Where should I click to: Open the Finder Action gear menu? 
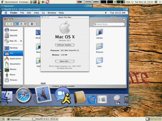(x=32, y=24)
